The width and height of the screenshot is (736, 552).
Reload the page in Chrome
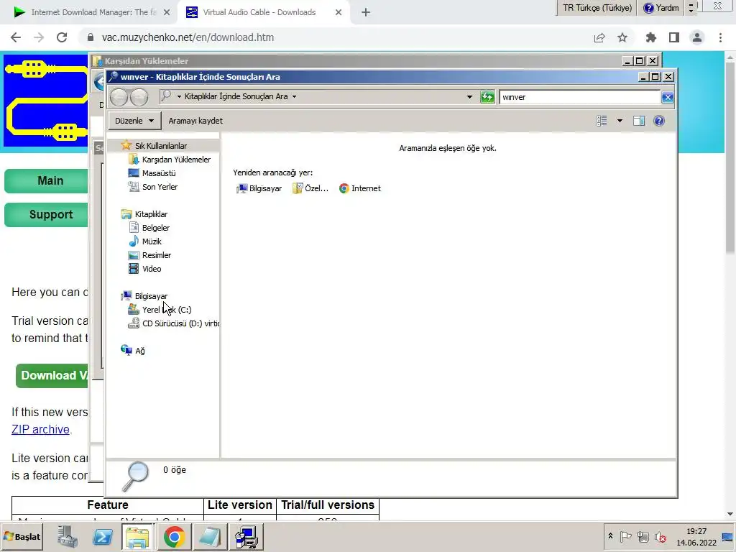62,37
